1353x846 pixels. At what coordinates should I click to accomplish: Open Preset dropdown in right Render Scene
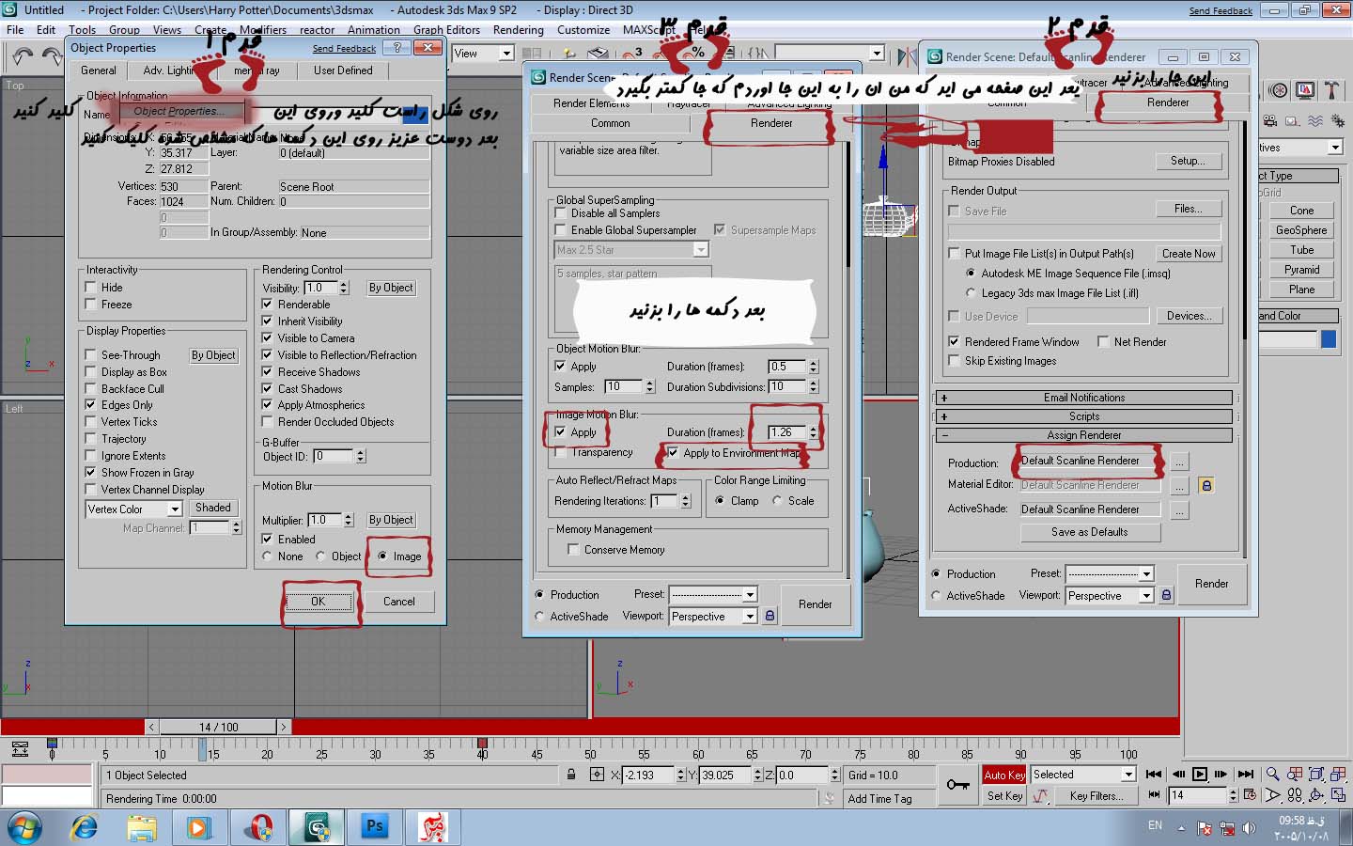pos(1145,573)
